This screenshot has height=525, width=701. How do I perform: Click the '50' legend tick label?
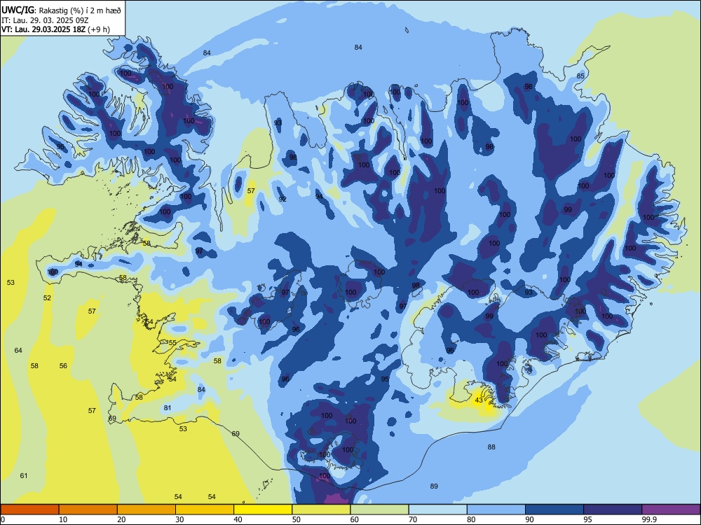pyautogui.click(x=297, y=519)
